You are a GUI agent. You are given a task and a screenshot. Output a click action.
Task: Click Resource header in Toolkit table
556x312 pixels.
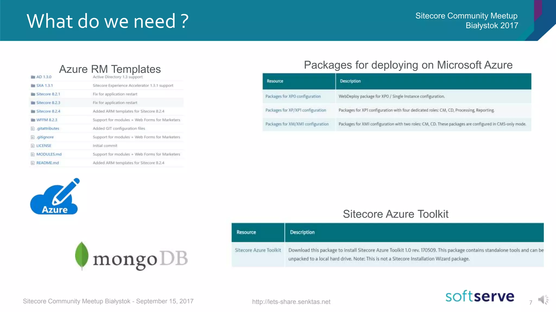point(246,232)
